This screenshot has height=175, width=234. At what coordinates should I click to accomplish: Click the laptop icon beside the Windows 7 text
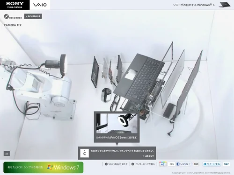[224, 5]
